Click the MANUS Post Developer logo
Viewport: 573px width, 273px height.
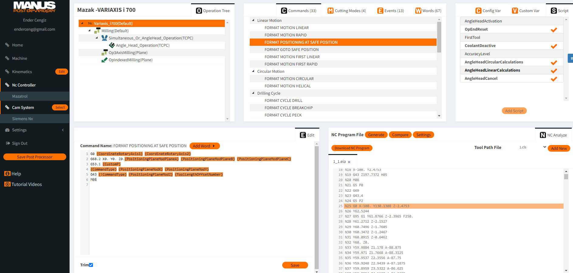(35, 7)
